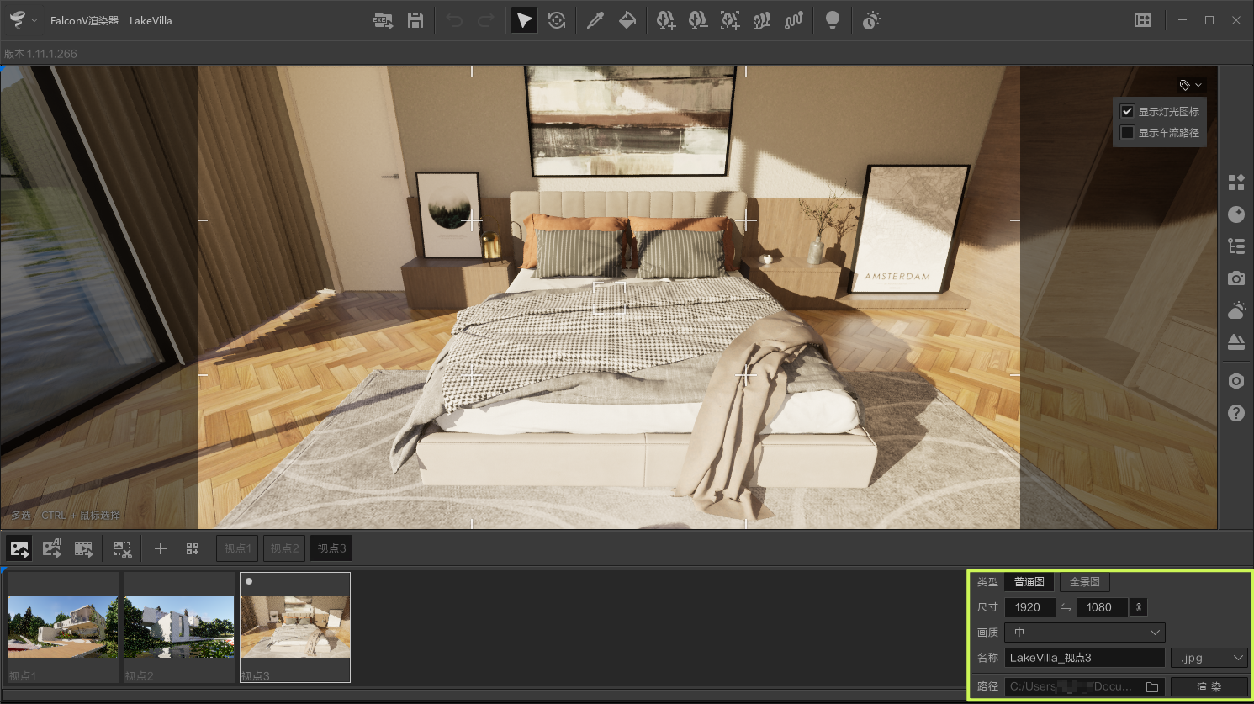Open the scene hierarchy list icon

click(x=1236, y=246)
